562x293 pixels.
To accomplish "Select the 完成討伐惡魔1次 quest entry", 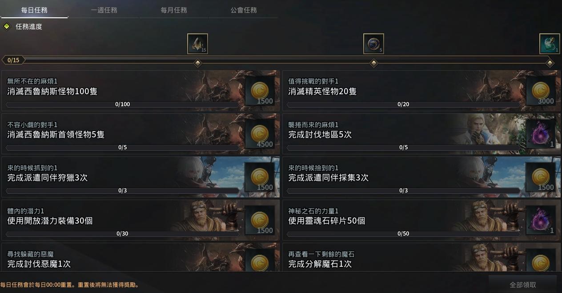I will click(x=140, y=257).
